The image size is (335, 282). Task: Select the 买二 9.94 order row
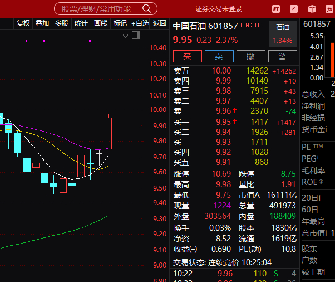coord(235,132)
